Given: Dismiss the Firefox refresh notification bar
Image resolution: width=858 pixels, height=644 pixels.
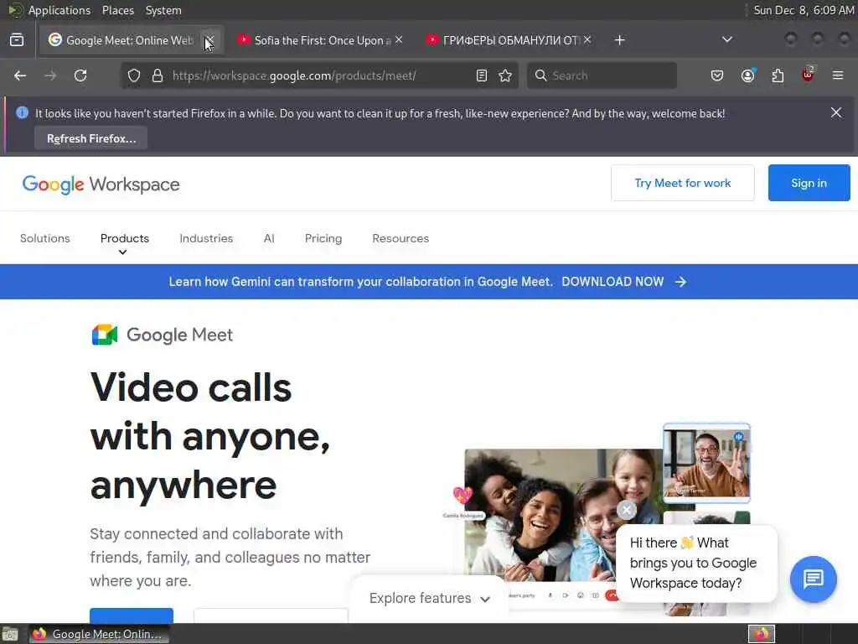Looking at the screenshot, I should click(x=836, y=112).
